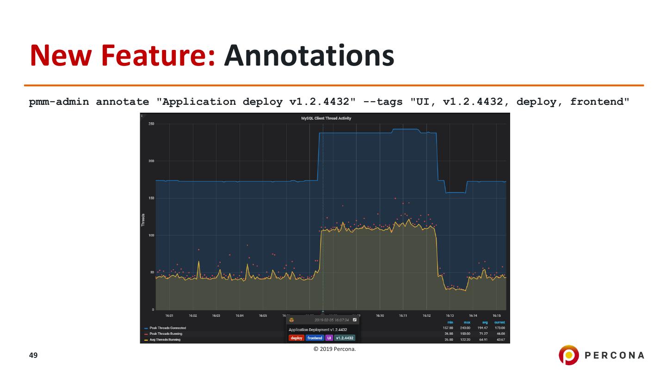Sort legend by the "avg" column

[485, 322]
